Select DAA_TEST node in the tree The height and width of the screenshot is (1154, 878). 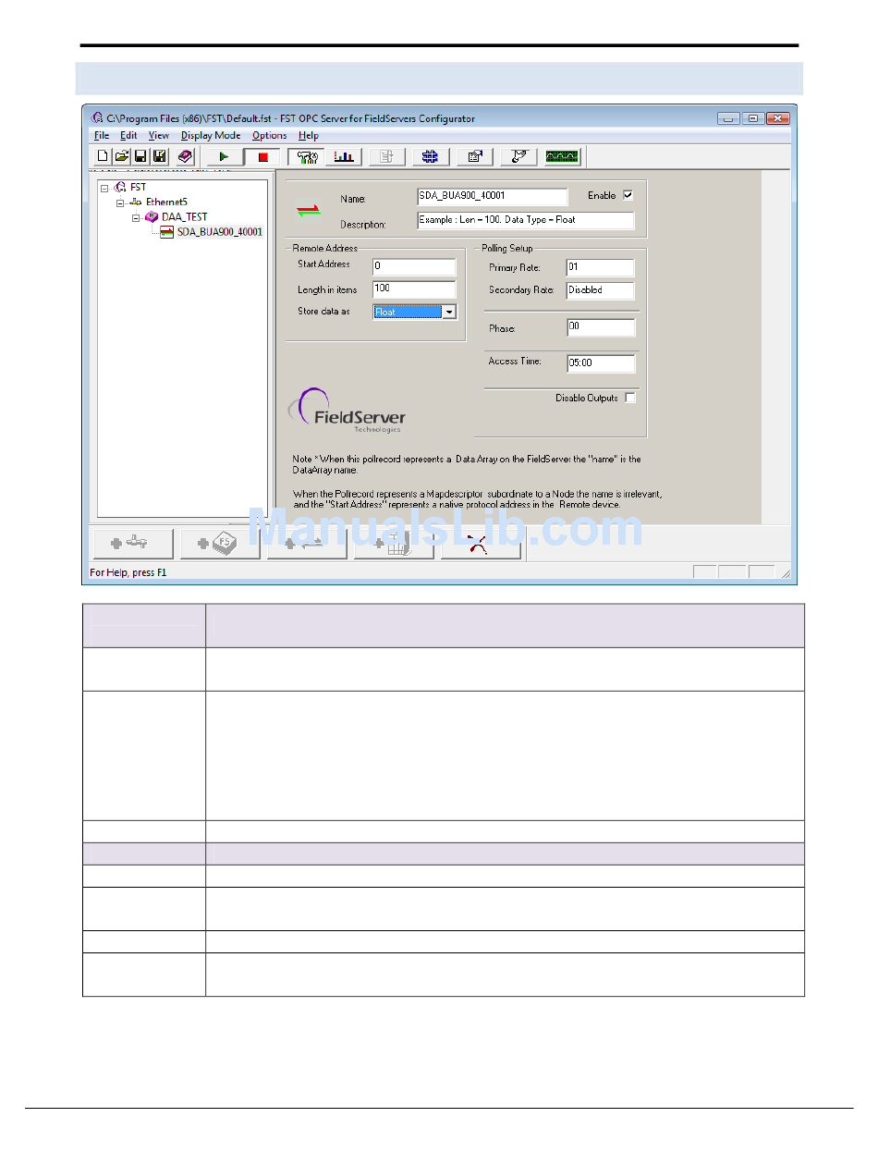pyautogui.click(x=184, y=217)
